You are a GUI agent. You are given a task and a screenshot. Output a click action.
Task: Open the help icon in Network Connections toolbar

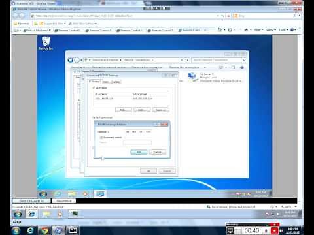[242, 67]
